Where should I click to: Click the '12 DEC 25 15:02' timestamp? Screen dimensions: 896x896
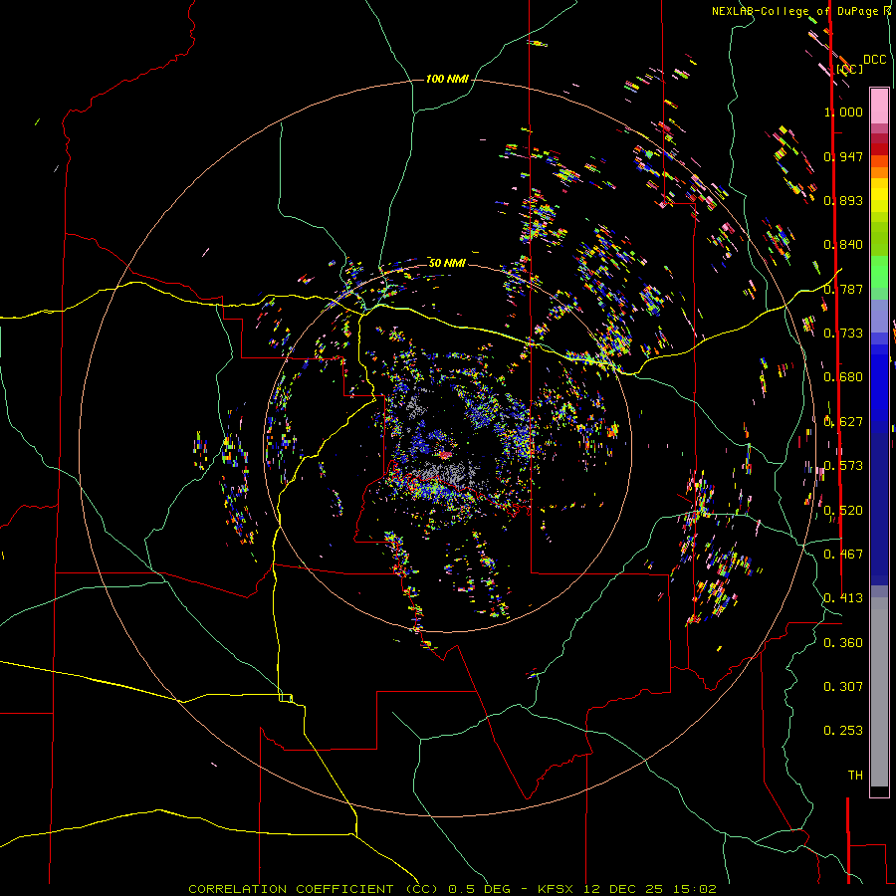[x=650, y=889]
